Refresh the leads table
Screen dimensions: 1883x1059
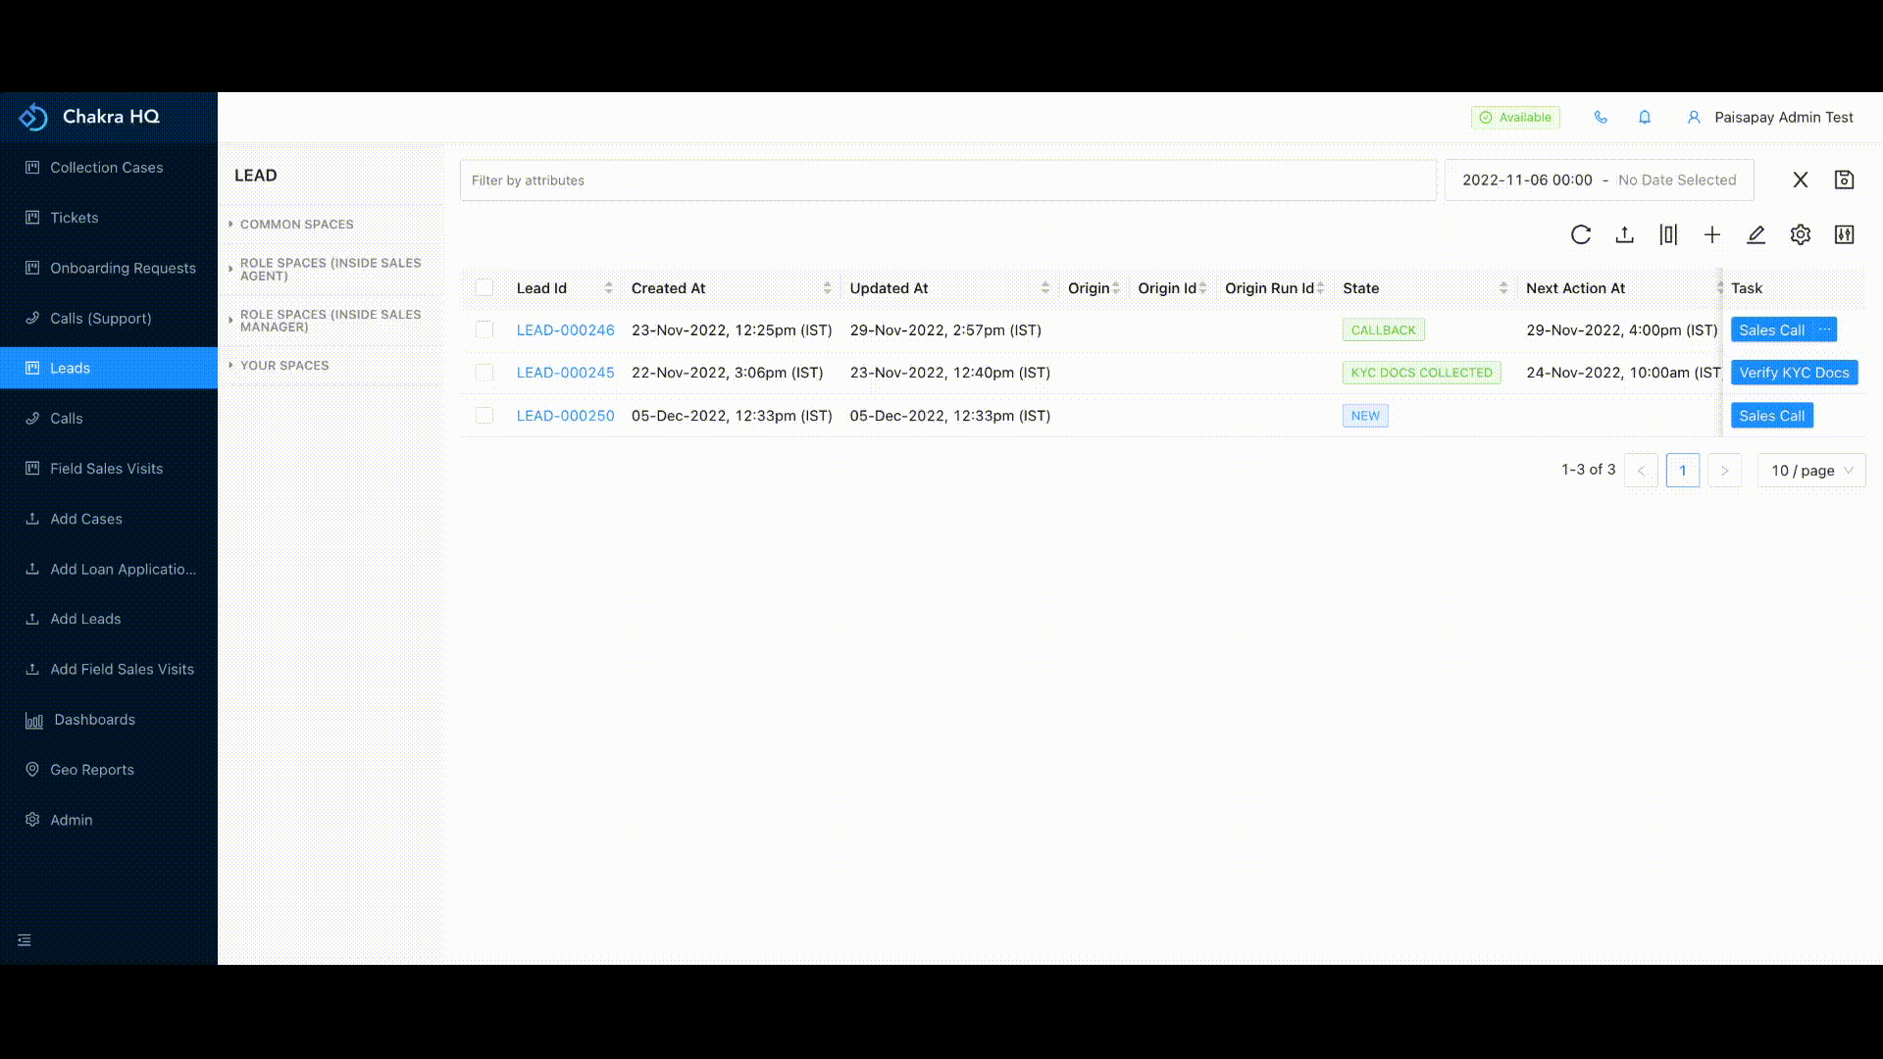(1581, 235)
